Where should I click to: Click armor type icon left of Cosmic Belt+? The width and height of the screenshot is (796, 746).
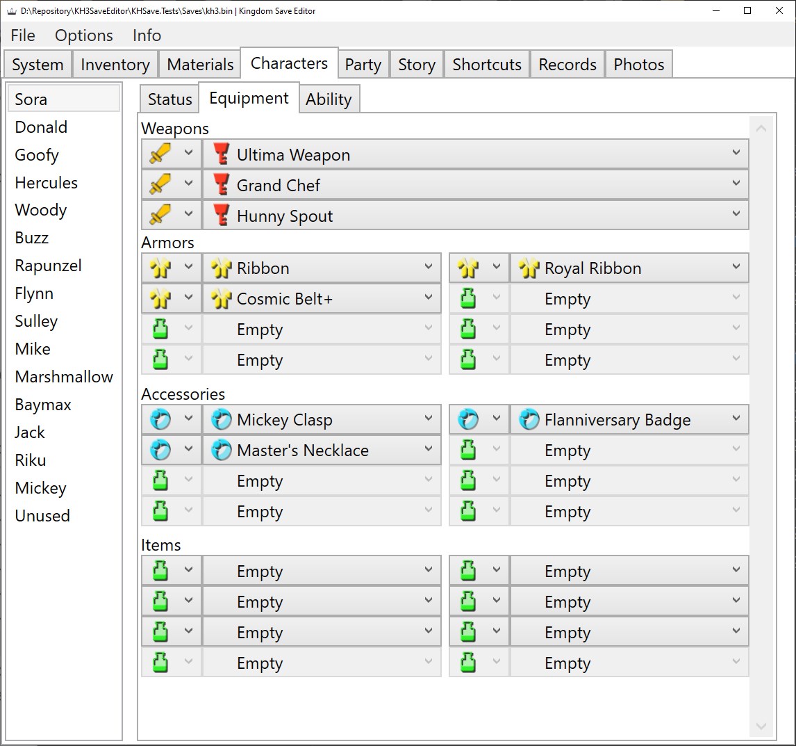(160, 298)
